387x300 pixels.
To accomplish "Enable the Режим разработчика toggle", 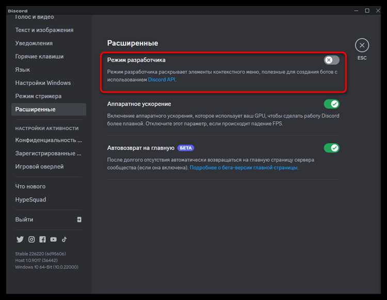I will point(331,60).
